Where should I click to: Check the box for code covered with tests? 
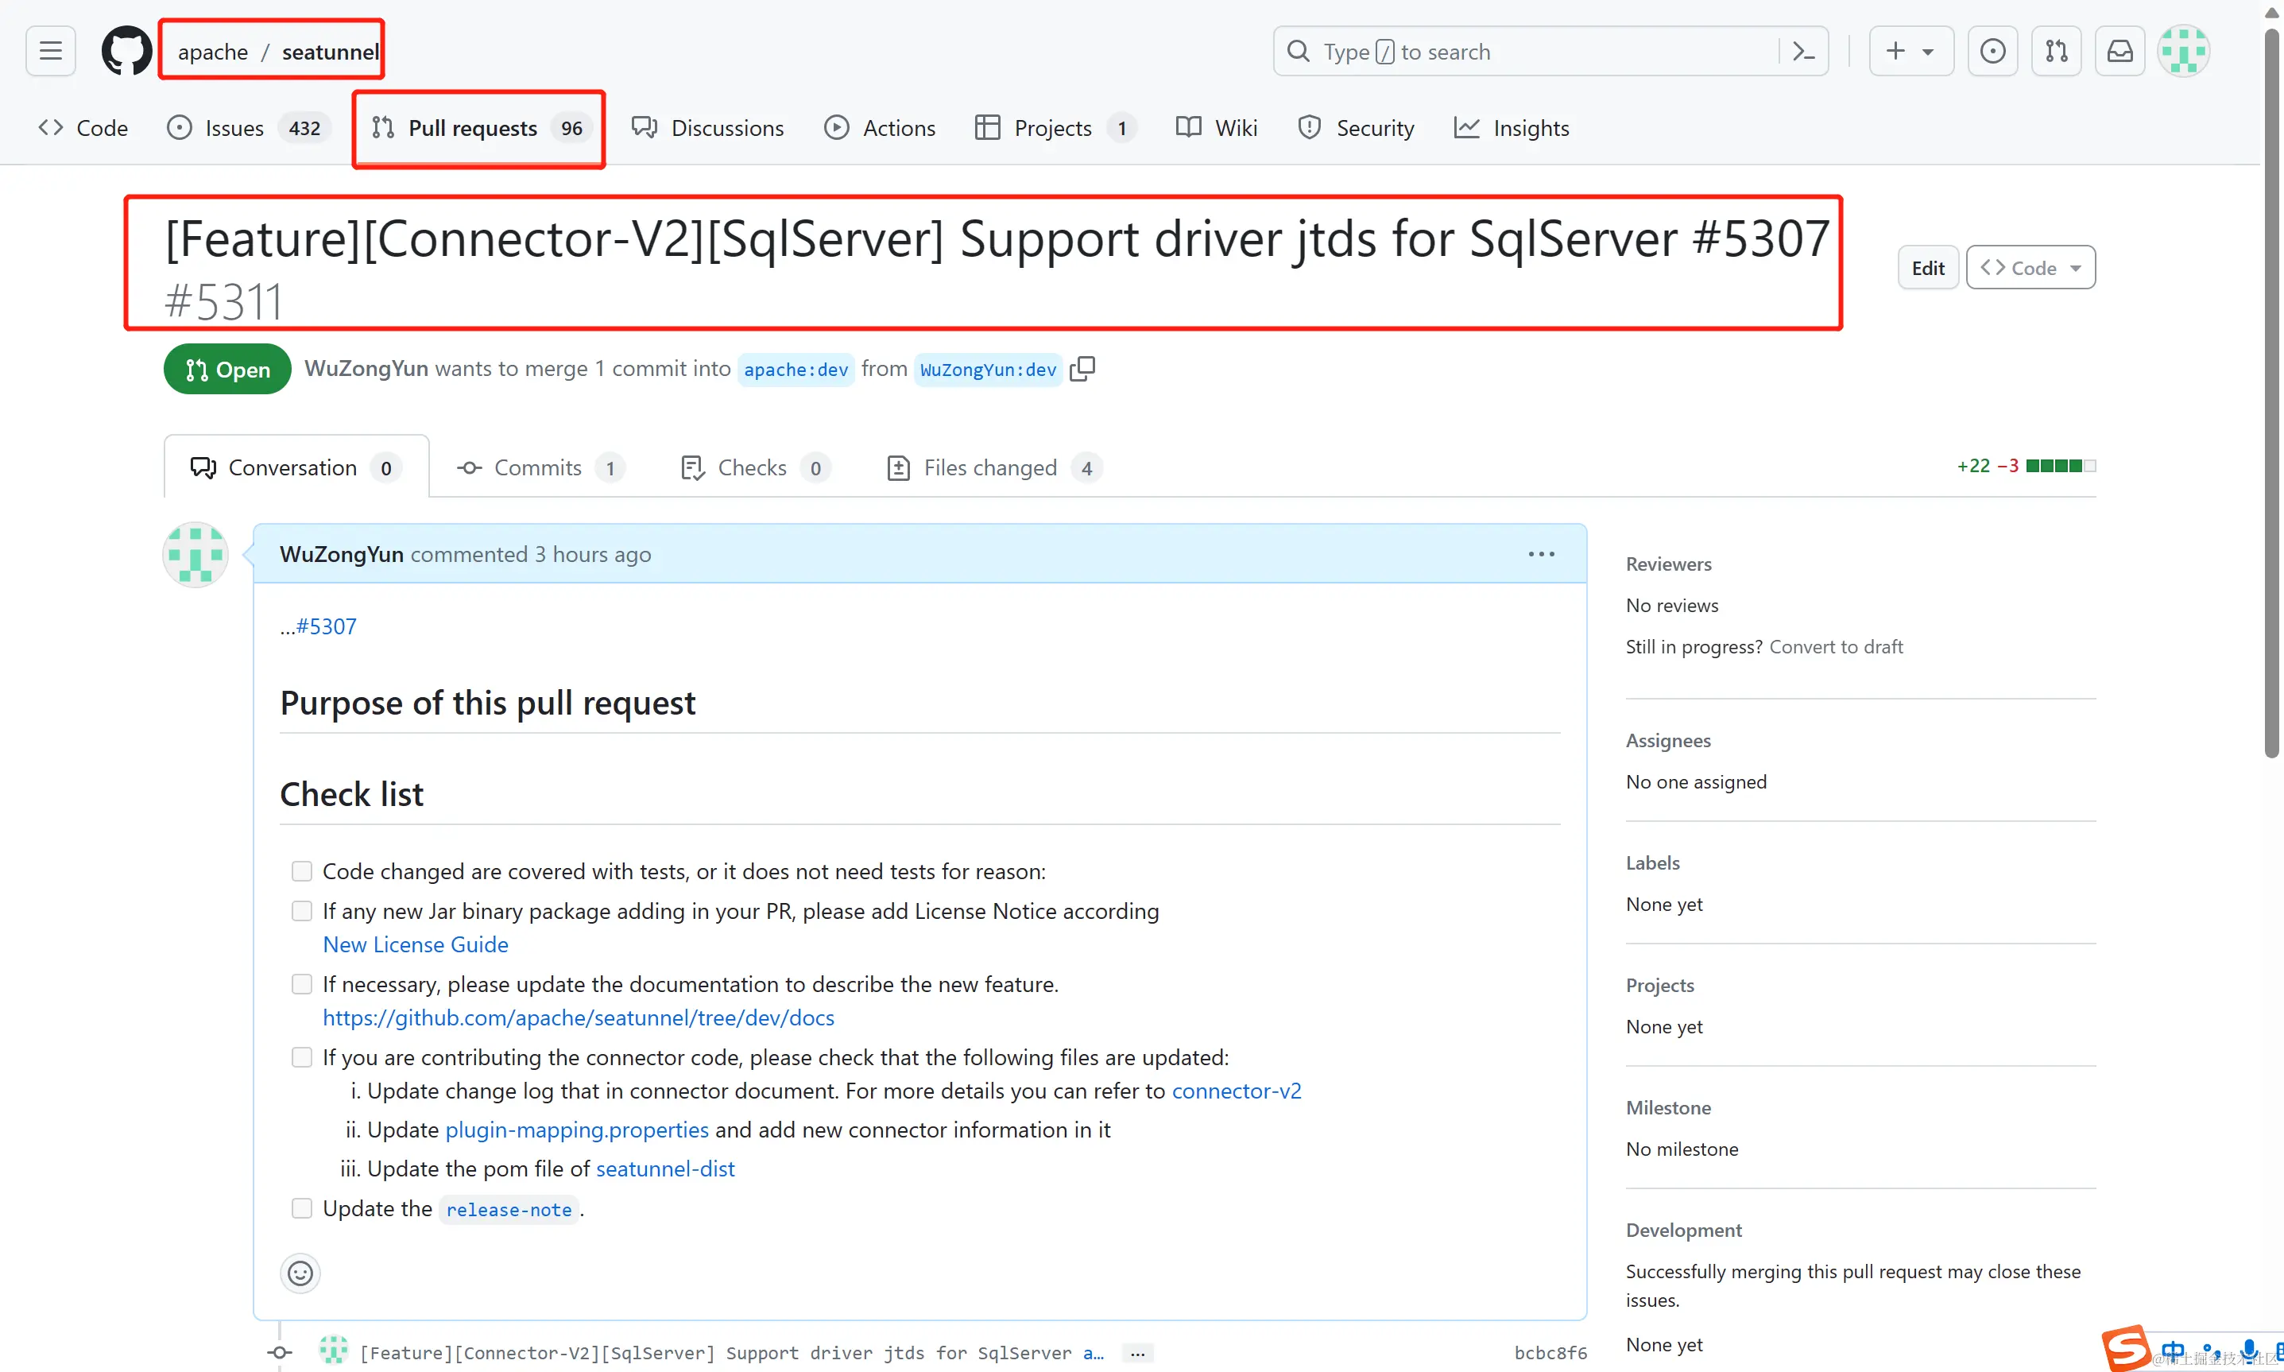tap(301, 871)
